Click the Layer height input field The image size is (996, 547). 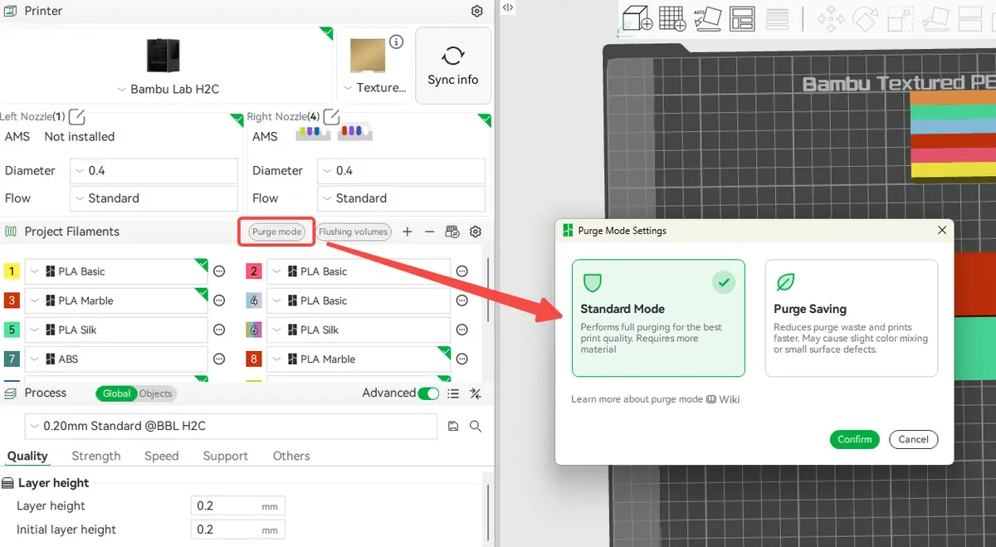pos(238,505)
